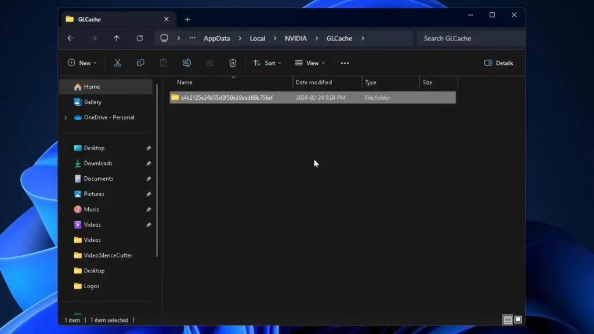
Task: Click pin icon next to Music
Action: (x=148, y=209)
